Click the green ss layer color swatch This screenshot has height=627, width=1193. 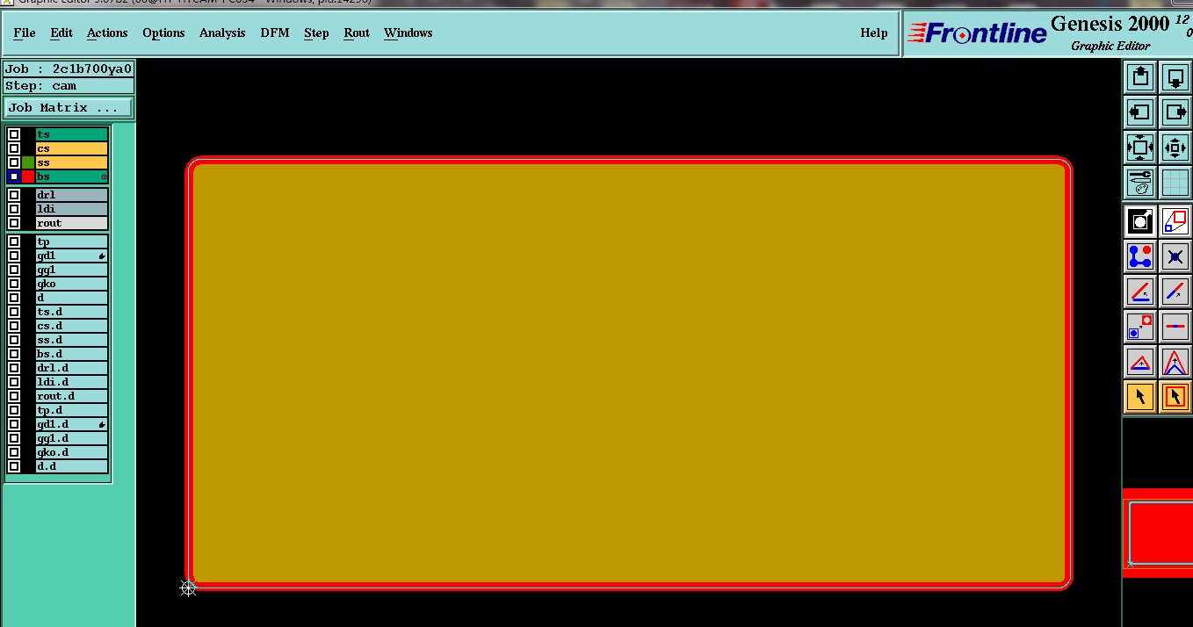coord(28,162)
